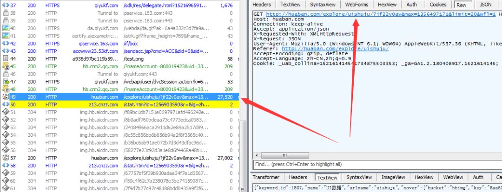Open the request JSON tab
Viewport: 502px width, 192px height.
485,5
